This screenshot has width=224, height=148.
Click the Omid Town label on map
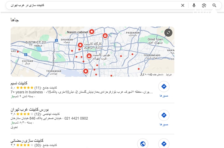155,39
